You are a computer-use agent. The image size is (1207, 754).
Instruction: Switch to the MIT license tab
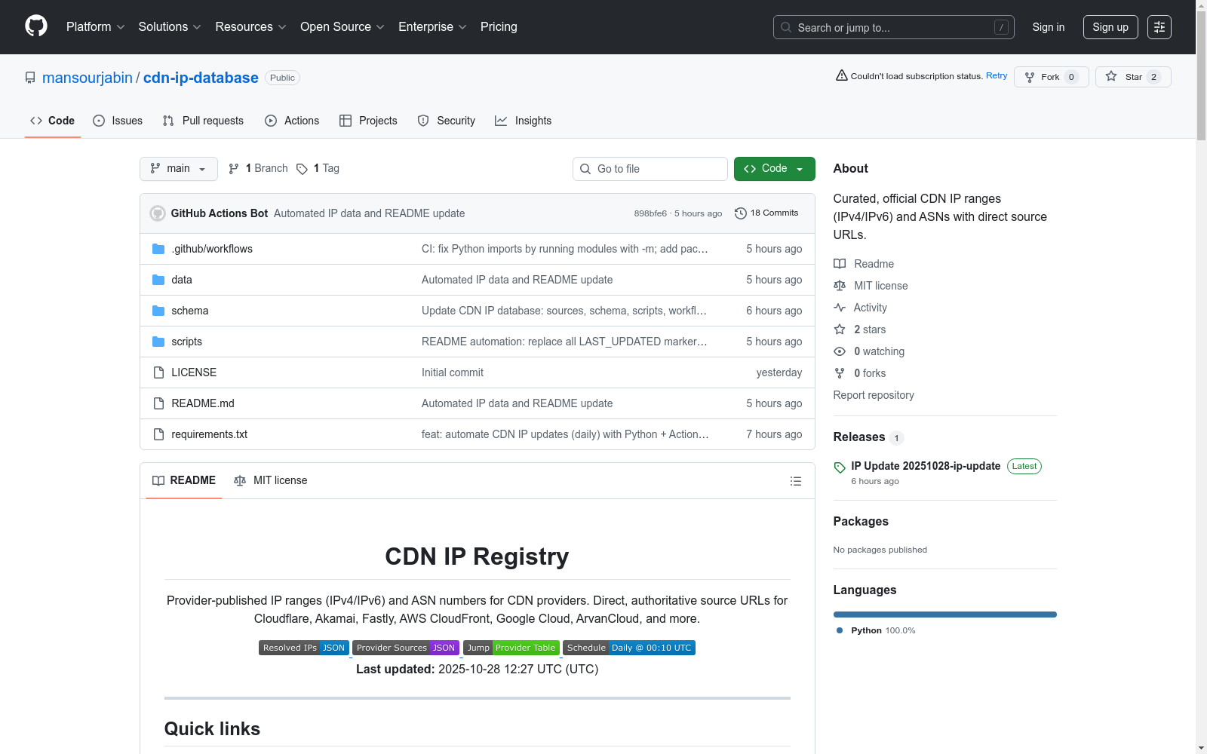tap(271, 481)
